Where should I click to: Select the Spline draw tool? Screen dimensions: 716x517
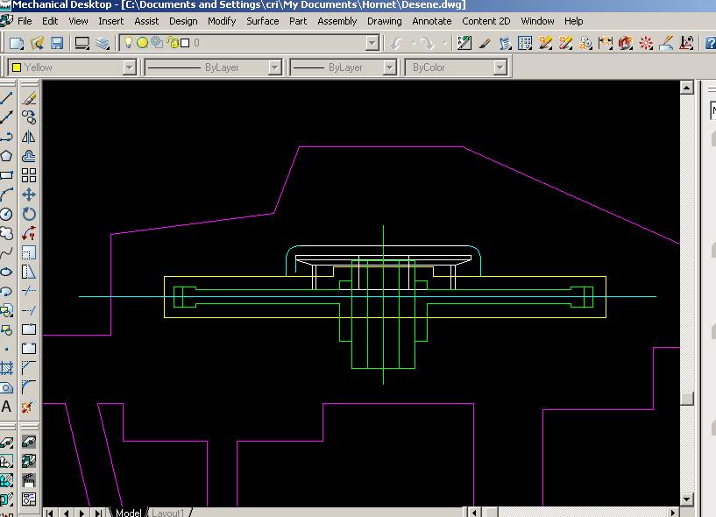pos(6,252)
